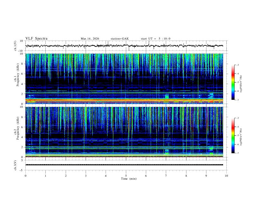Click the ch.1 spectrogram plot area
Image resolution: width=255 pixels, height=197 pixels.
pyautogui.click(x=124, y=79)
